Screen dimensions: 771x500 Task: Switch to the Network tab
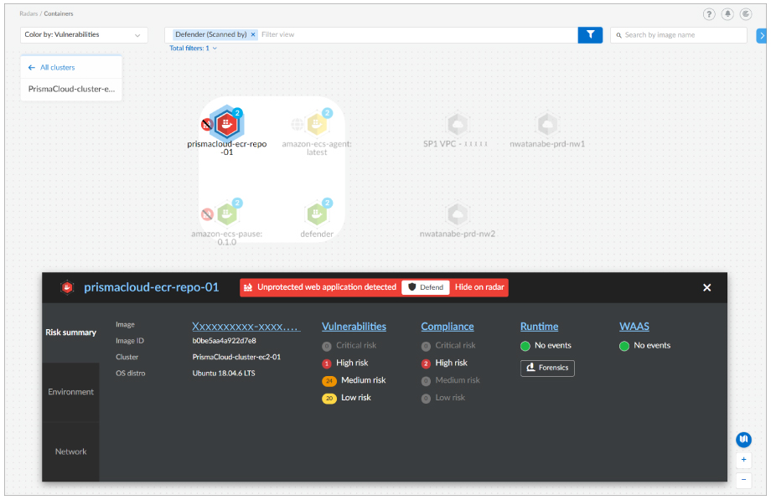71,451
